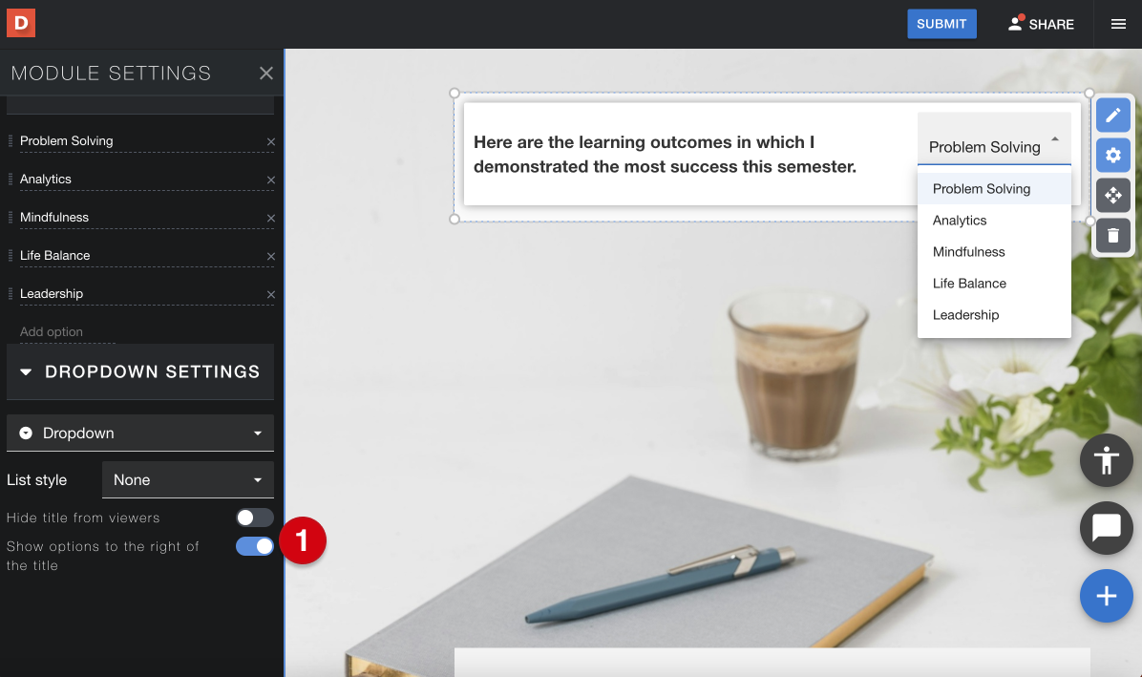The image size is (1142, 677).
Task: Edit the Analytics option field
Action: (141, 180)
